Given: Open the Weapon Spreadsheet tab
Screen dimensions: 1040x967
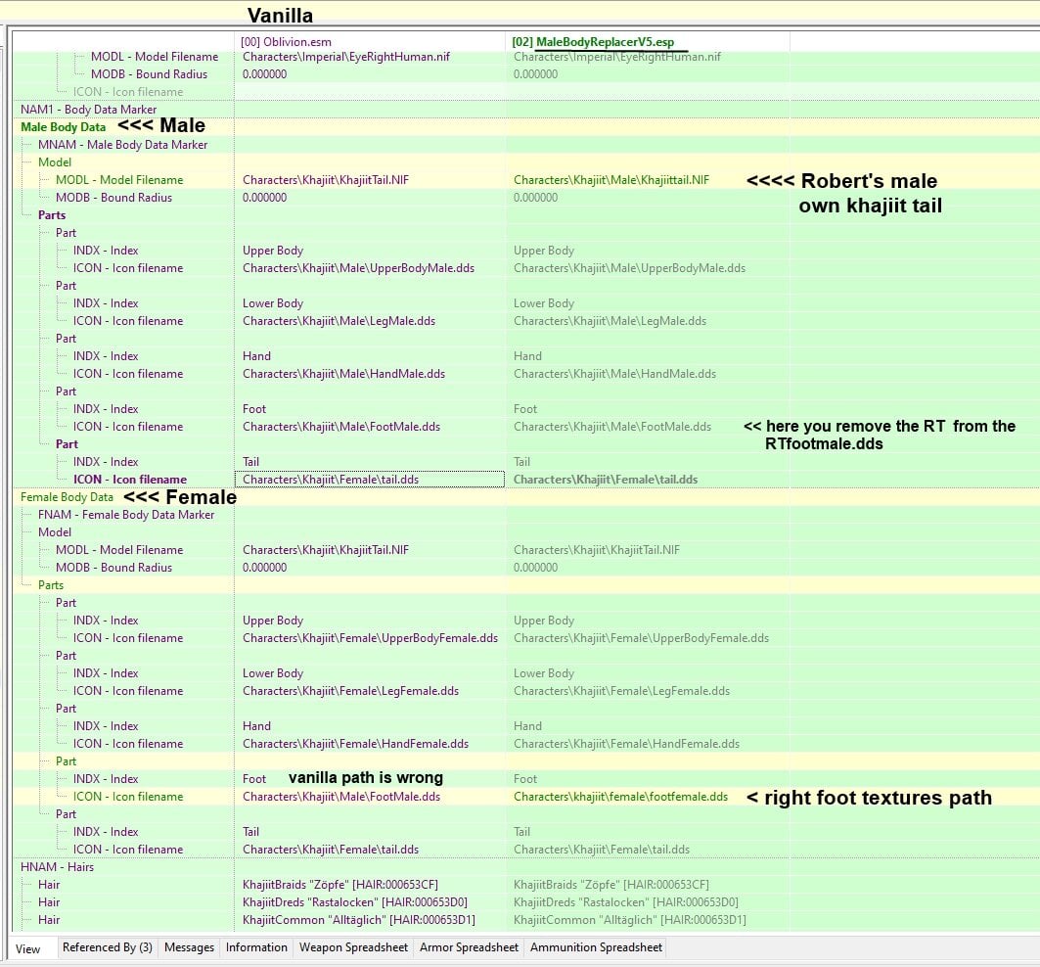Looking at the screenshot, I should [353, 947].
